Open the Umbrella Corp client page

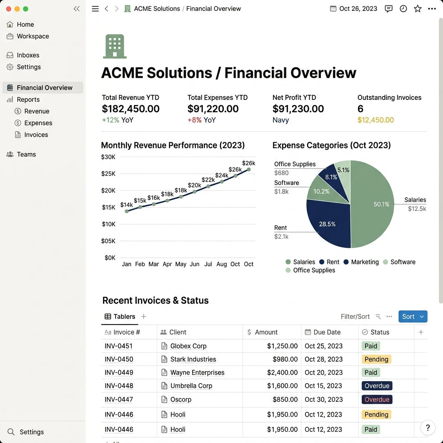[191, 386]
